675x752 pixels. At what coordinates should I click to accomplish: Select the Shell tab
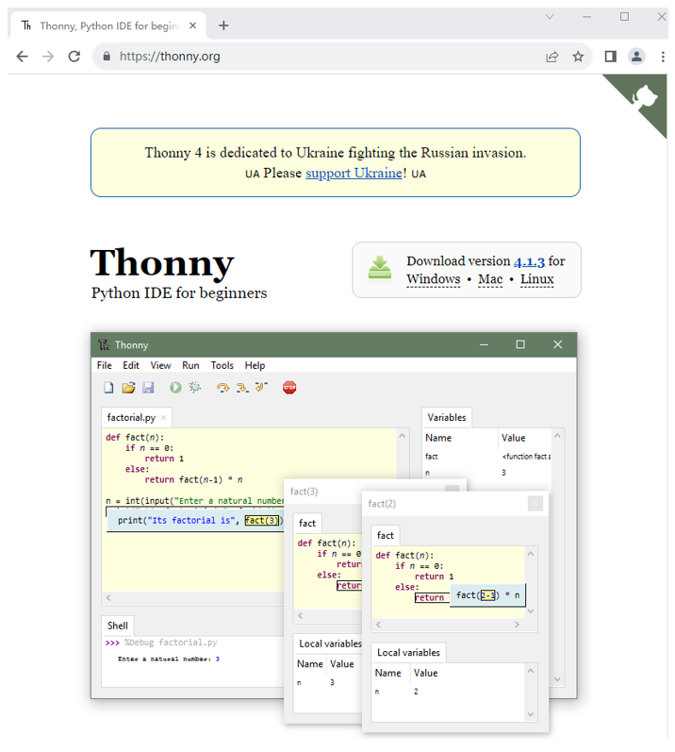(x=117, y=626)
